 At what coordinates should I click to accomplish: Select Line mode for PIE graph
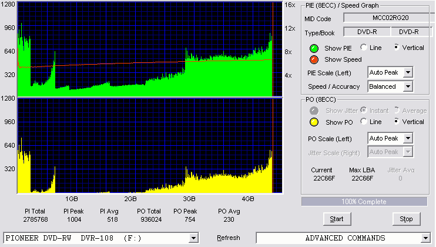pos(364,48)
